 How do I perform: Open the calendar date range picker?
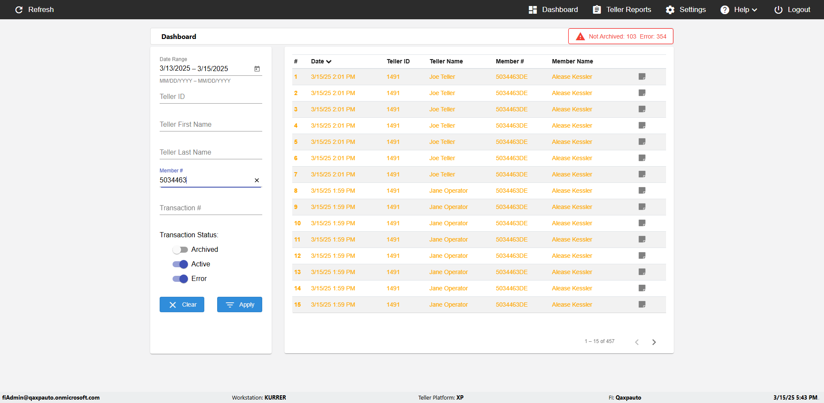[257, 69]
